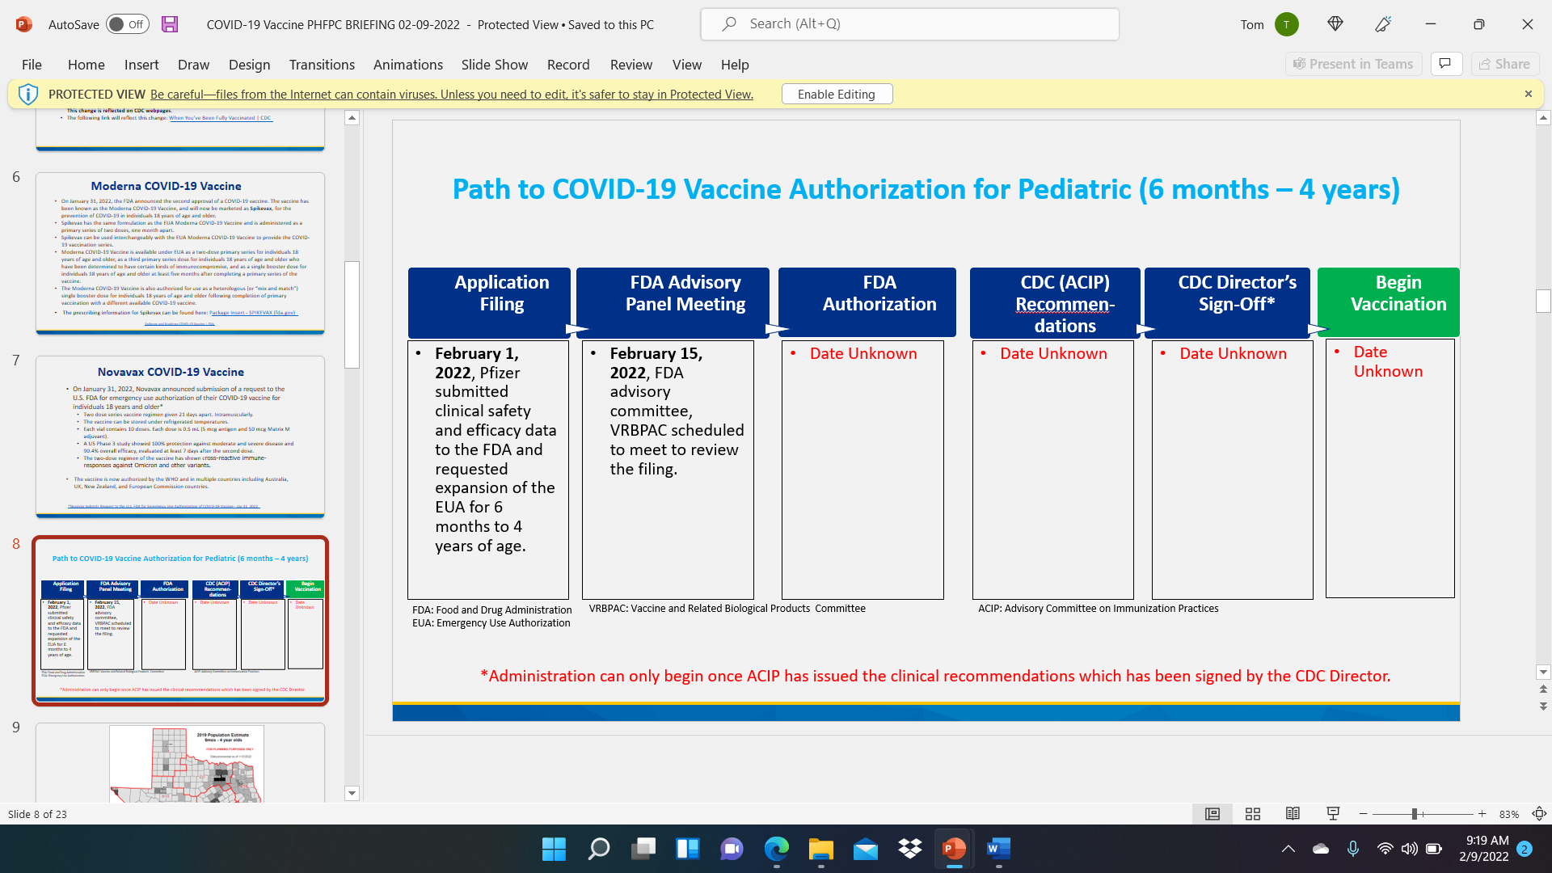
Task: Open Reading View from status bar
Action: (x=1293, y=814)
